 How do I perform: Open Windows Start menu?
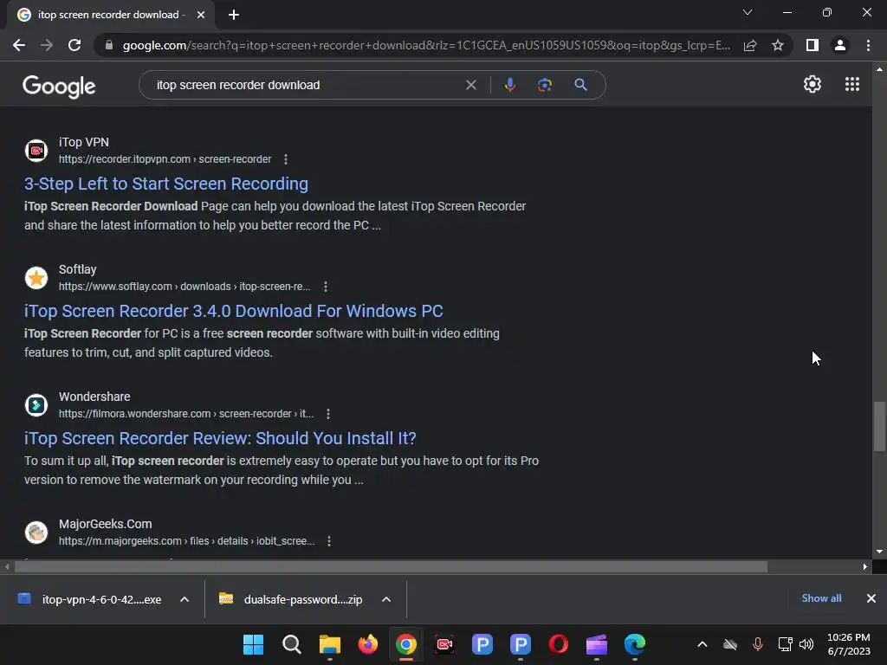tap(254, 644)
